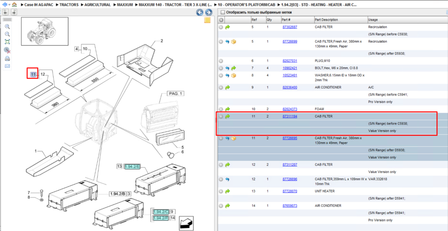Screen dimensions: 448x231
Task: Click the large black arrow icon in diagram
Action: pos(186,223)
